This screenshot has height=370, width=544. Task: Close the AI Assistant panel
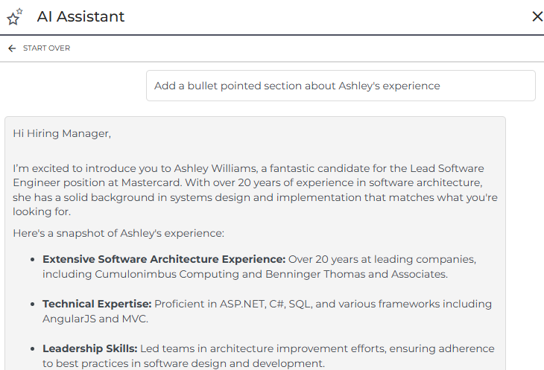click(537, 16)
